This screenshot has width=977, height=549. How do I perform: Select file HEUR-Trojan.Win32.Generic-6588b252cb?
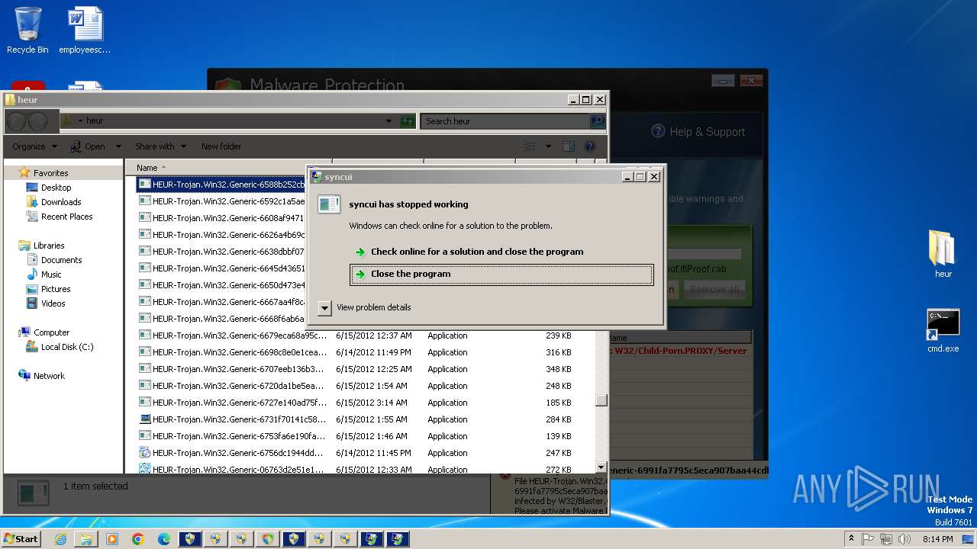(221, 185)
